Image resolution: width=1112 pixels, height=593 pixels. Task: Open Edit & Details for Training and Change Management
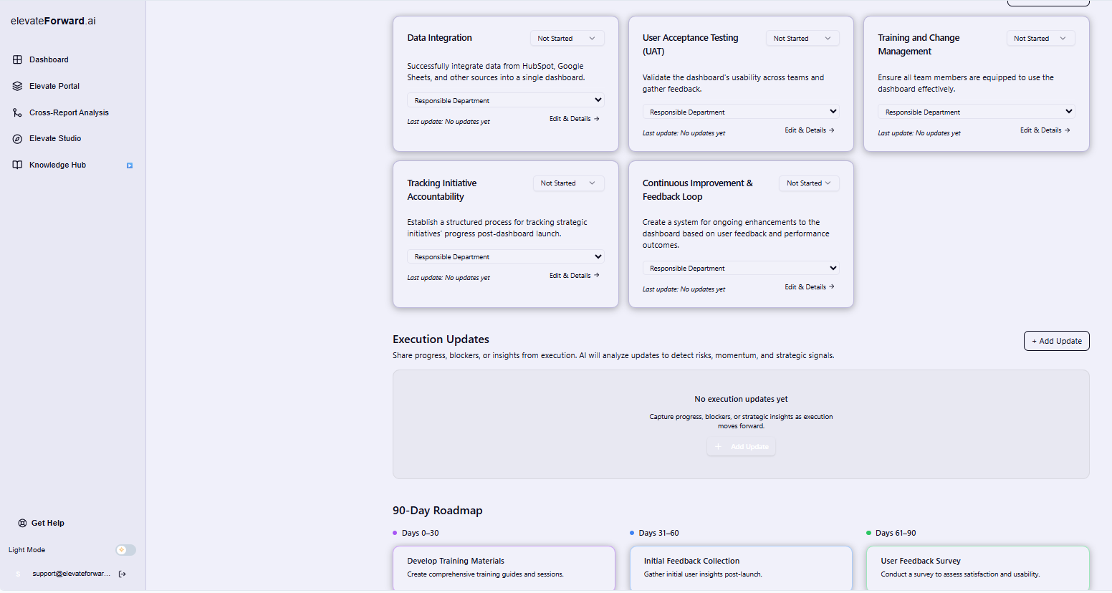[1045, 130]
